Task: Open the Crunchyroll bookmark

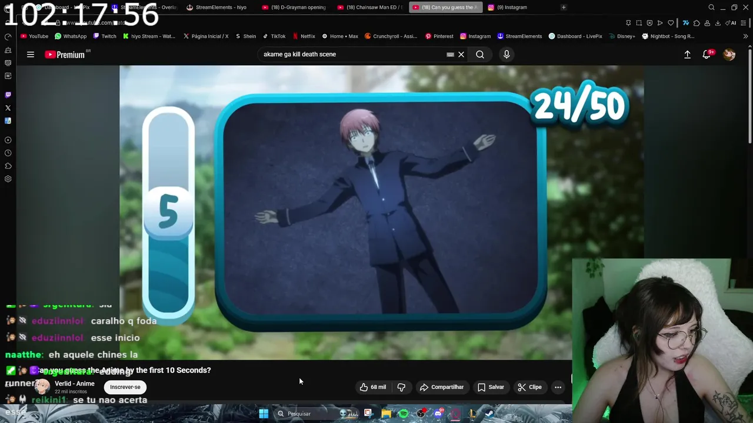Action: [x=391, y=36]
